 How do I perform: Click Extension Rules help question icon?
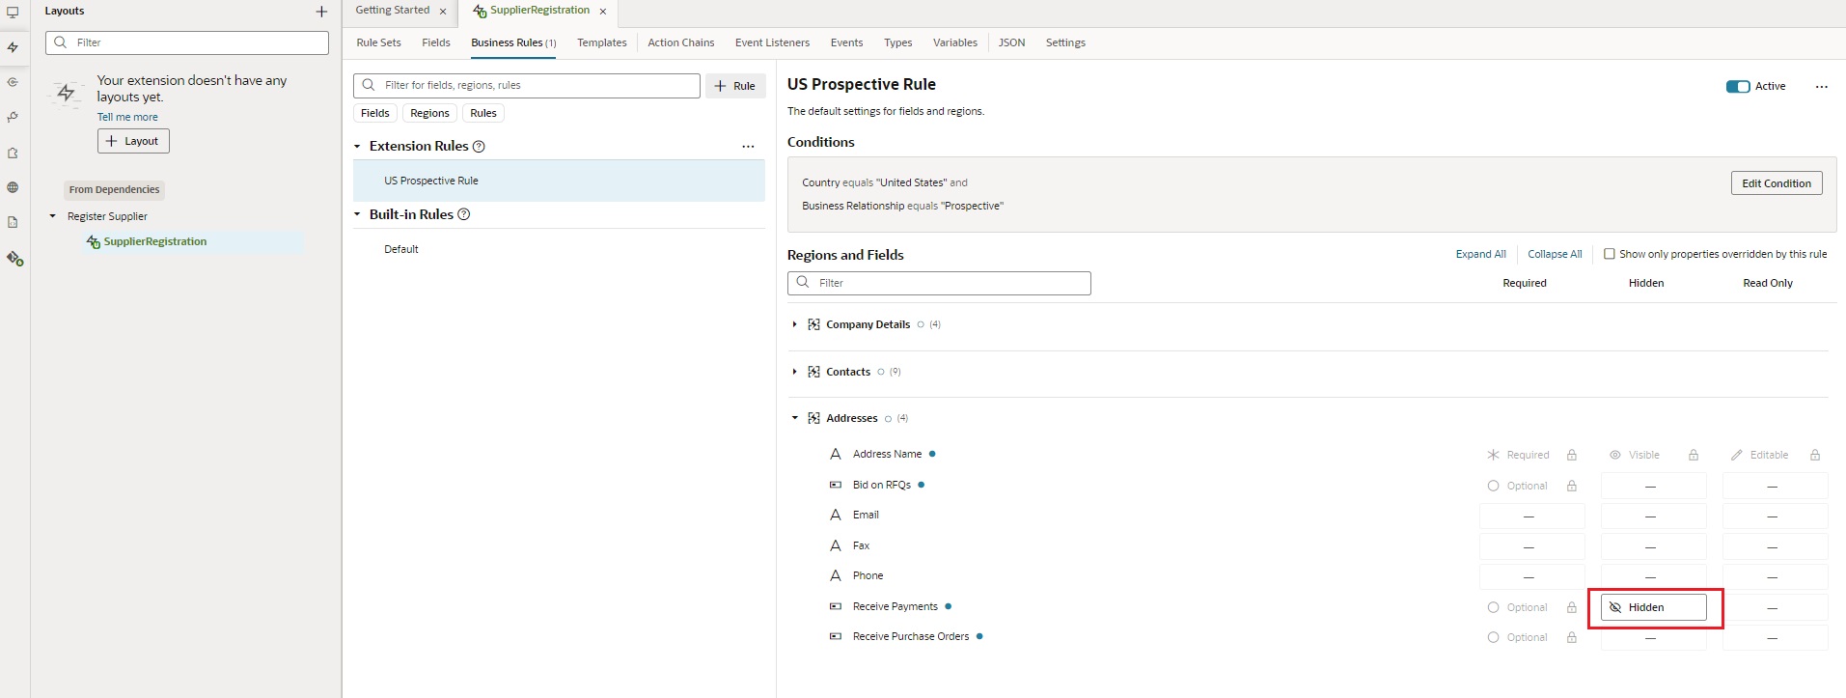(479, 147)
